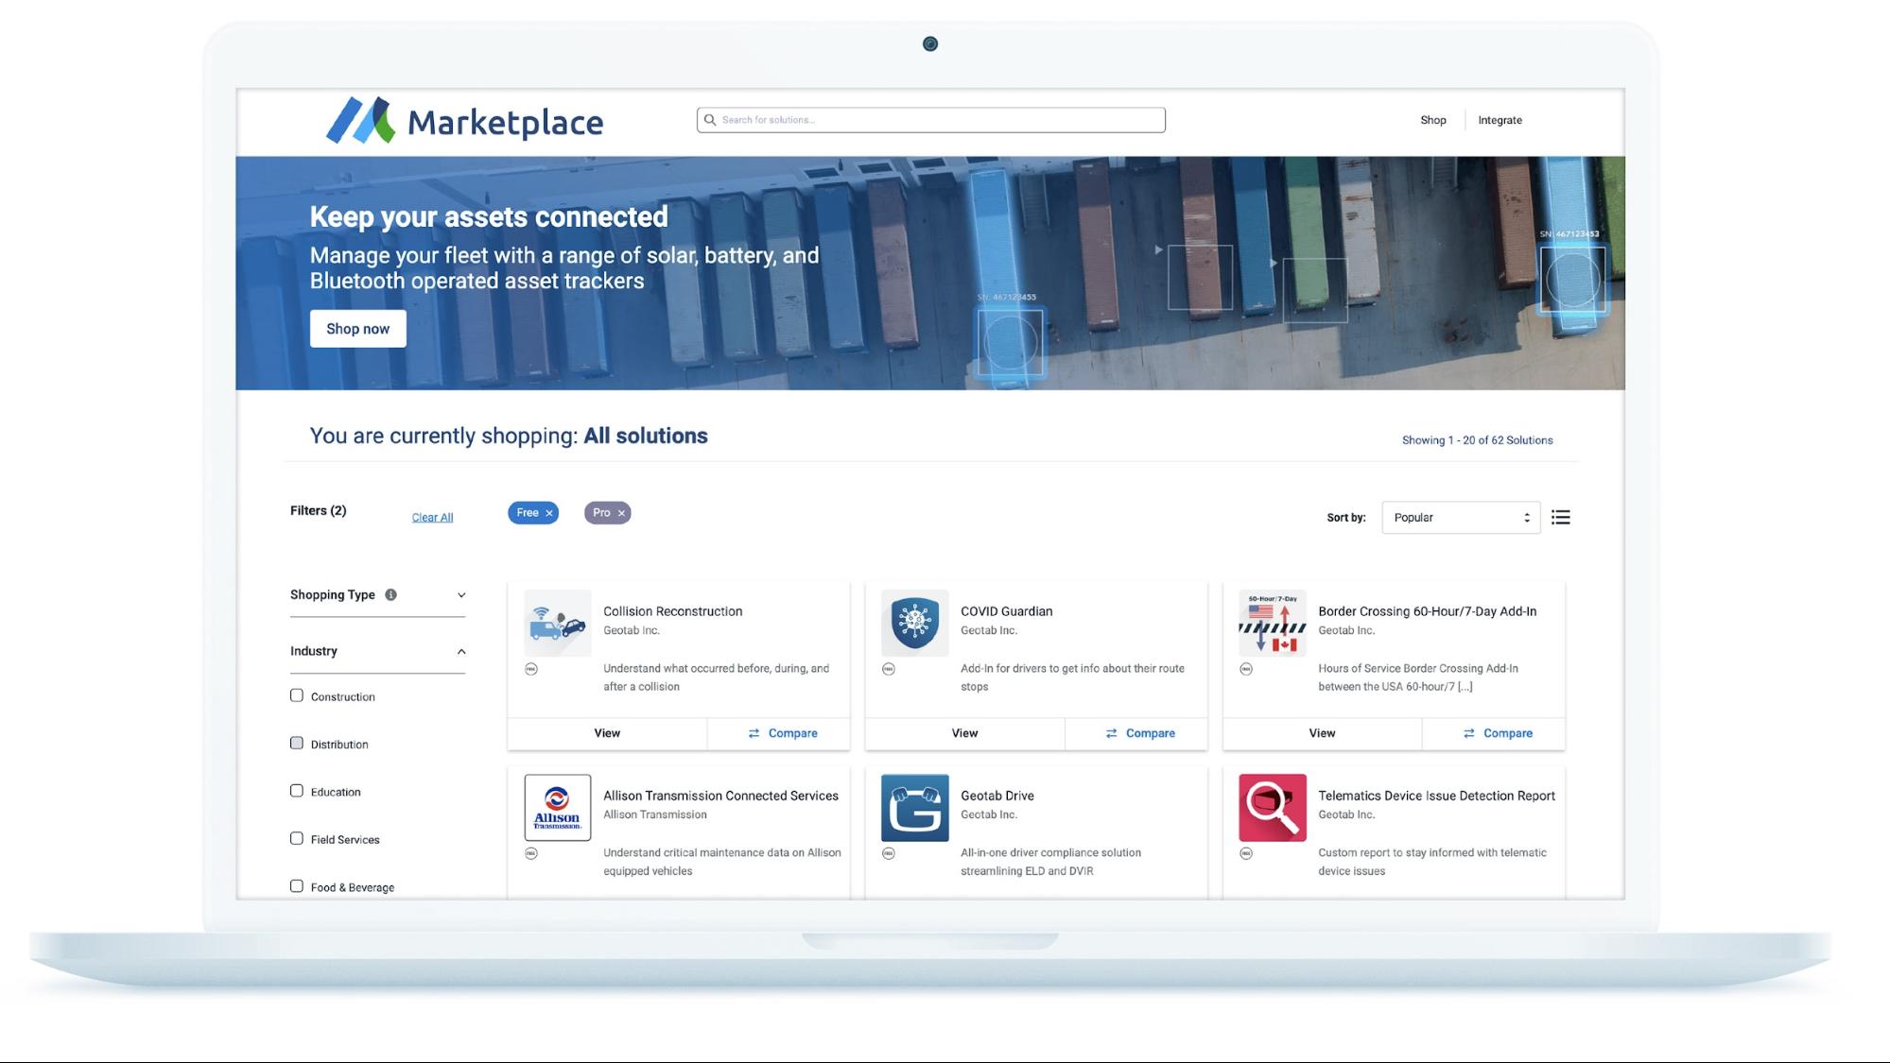Viewport: 1890px width, 1063px height.
Task: Click the Clear All filters link
Action: 432,517
